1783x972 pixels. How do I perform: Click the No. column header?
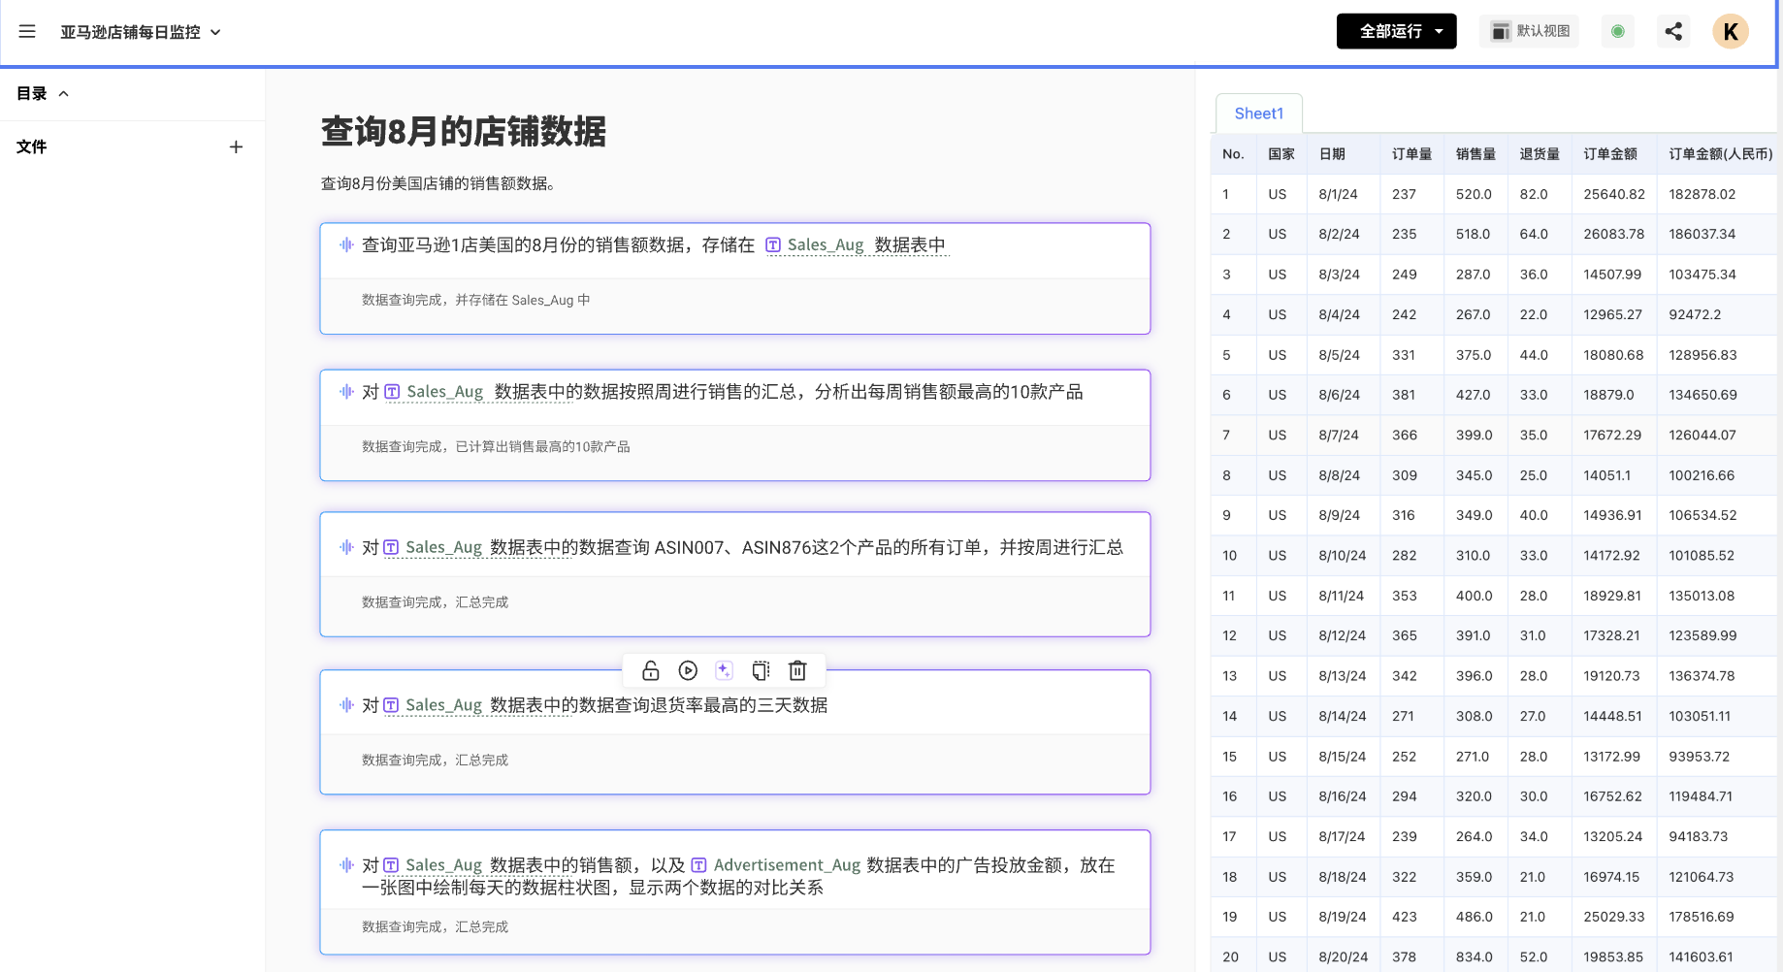[x=1233, y=154]
